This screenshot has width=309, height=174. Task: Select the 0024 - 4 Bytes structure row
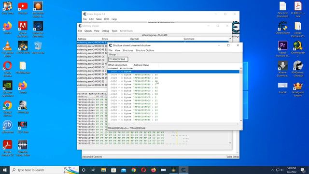(173, 101)
